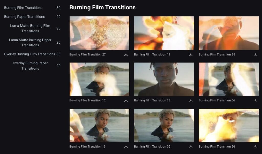Select Luma Matte Burning Paper Transitions
This screenshot has height=154, width=262.
[x=32, y=43]
